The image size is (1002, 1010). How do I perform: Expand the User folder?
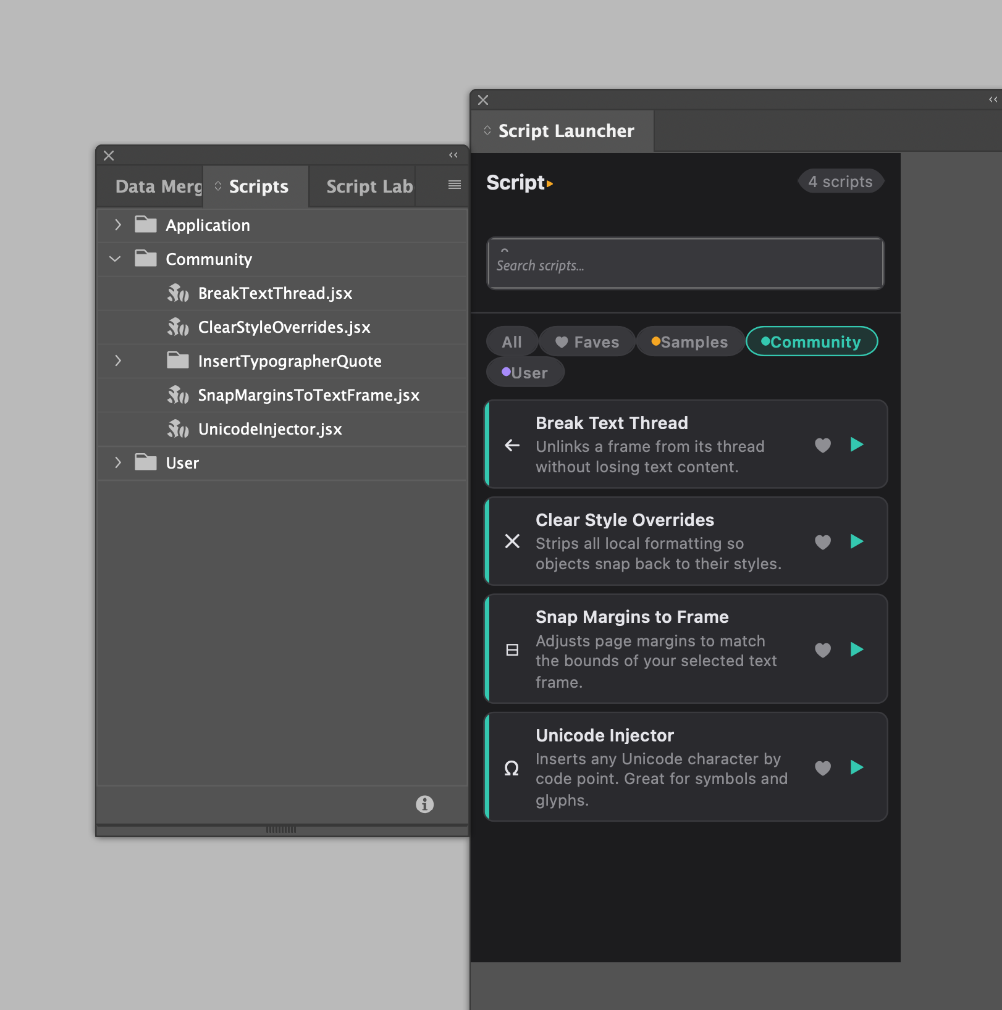(117, 462)
